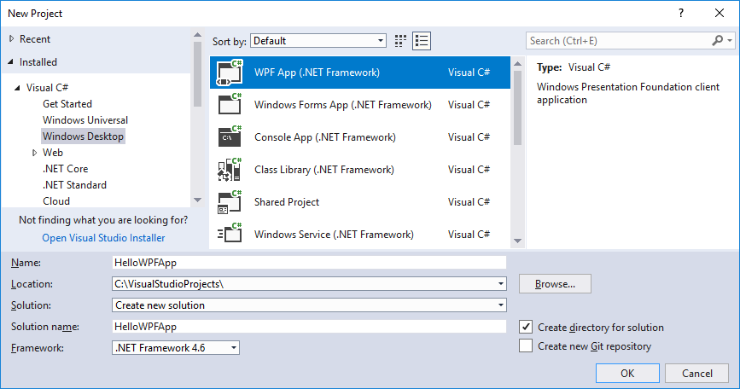
Task: Select the Console App template icon
Action: pyautogui.click(x=230, y=137)
